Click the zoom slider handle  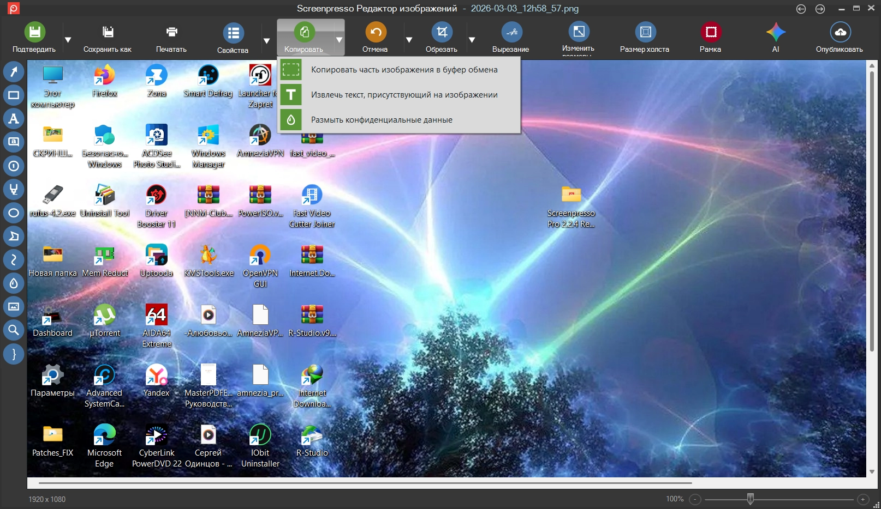(751, 499)
